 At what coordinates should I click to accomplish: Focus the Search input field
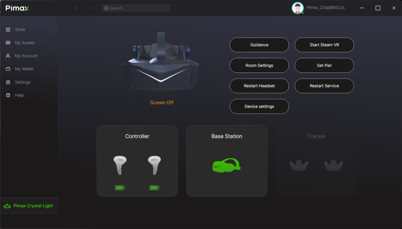click(136, 8)
